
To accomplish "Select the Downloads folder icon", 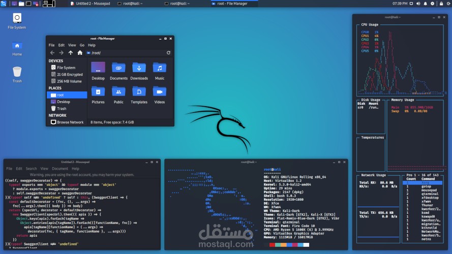I will point(139,71).
